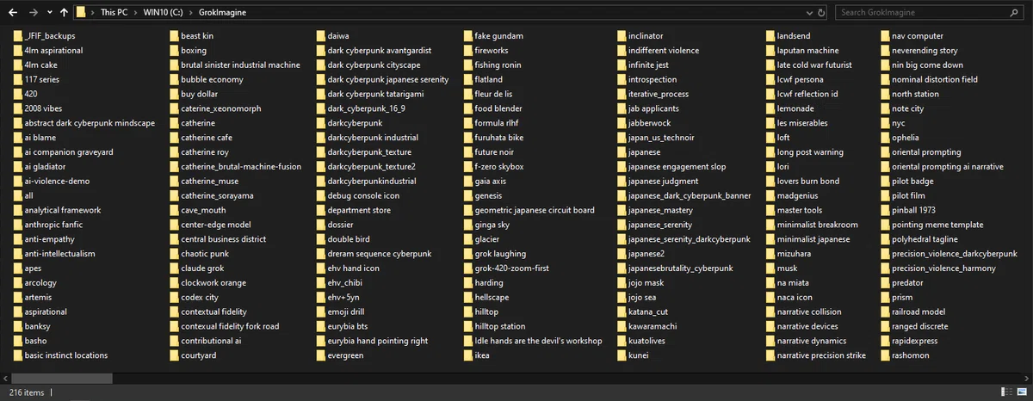
Task: Expand chevron after 'This PC' breadcrumb
Action: tap(137, 13)
